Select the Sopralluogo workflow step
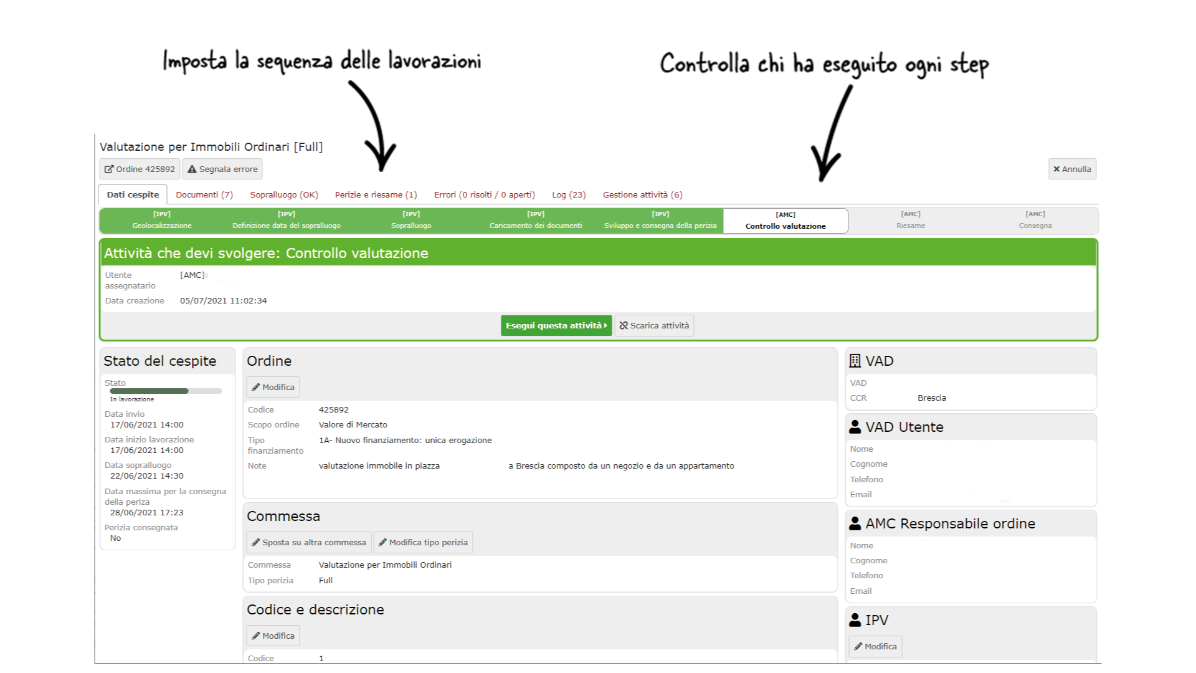 (411, 221)
